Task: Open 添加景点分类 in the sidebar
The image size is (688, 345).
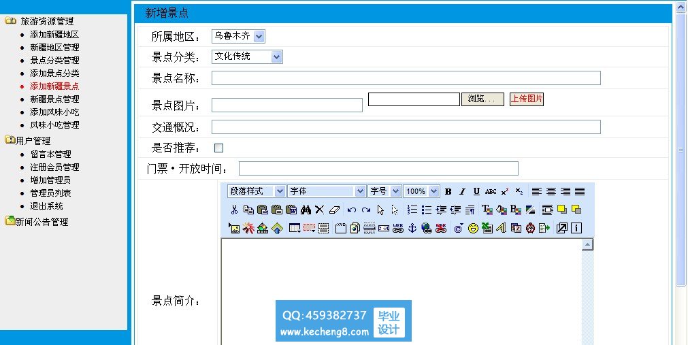Action: (54, 73)
